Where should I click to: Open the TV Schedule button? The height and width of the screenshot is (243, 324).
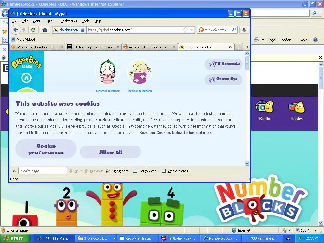click(223, 64)
